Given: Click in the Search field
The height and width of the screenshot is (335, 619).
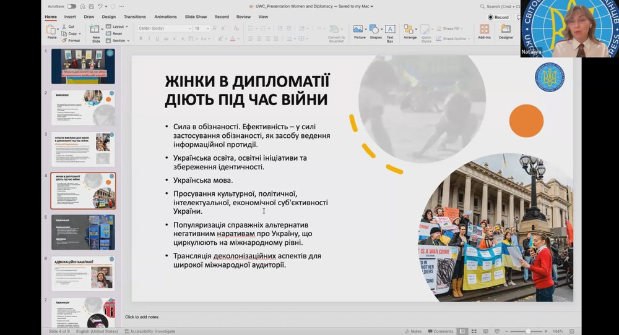Looking at the screenshot, I should click(500, 6).
